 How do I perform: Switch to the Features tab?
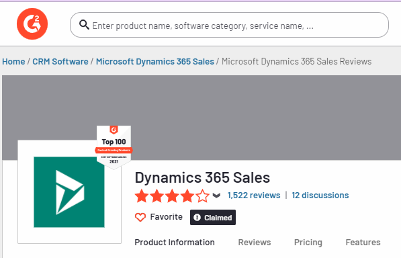pyautogui.click(x=363, y=242)
